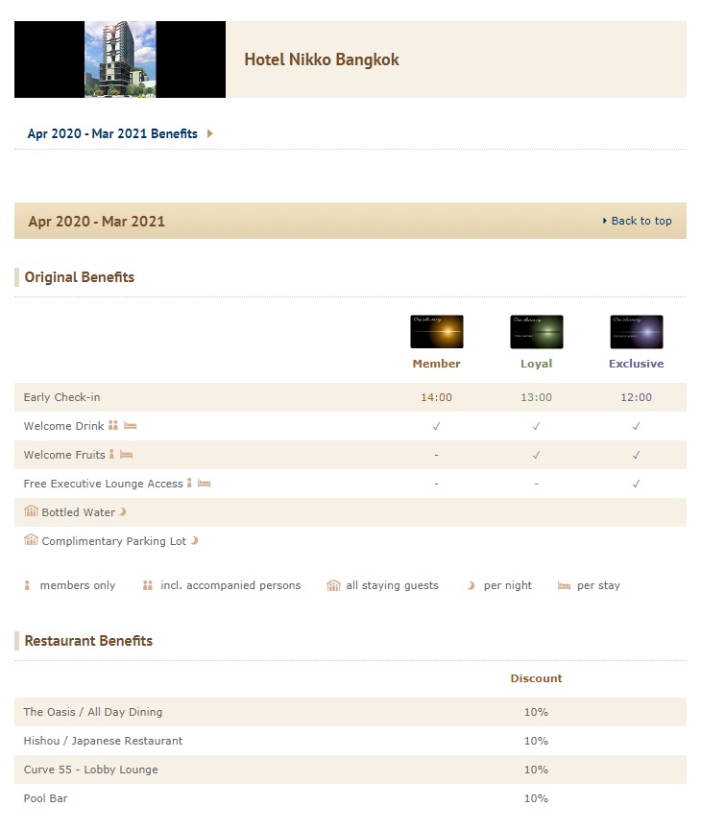Click the 'per stay' legend bed icon
The height and width of the screenshot is (829, 701).
tap(564, 585)
